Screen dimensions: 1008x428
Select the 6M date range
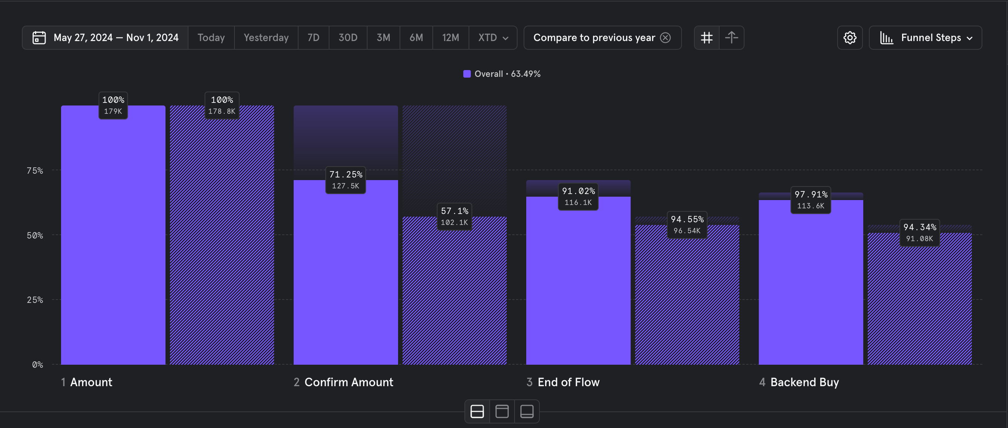[x=416, y=38]
